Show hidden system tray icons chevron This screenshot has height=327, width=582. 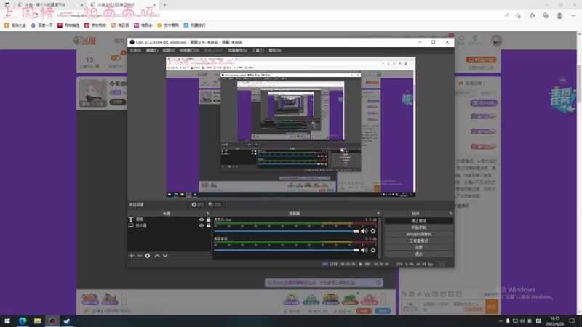click(501, 321)
